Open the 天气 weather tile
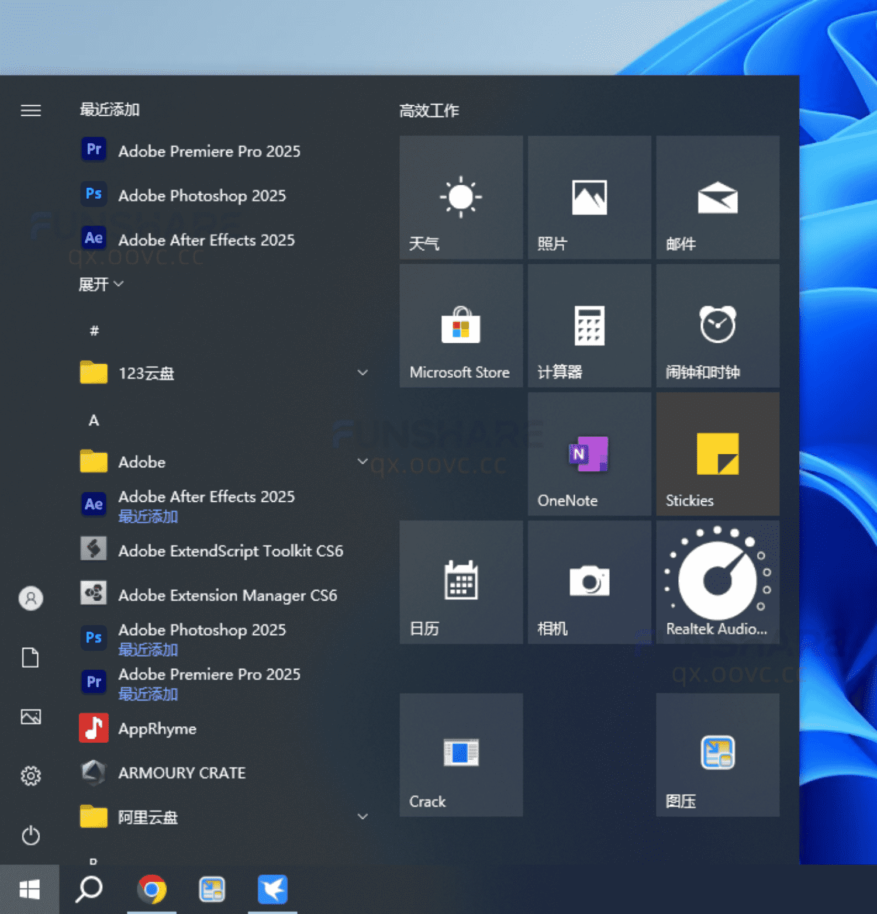 coord(461,198)
